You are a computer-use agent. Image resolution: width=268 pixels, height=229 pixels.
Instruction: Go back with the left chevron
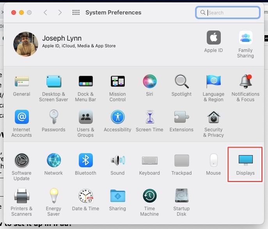[x=45, y=13]
